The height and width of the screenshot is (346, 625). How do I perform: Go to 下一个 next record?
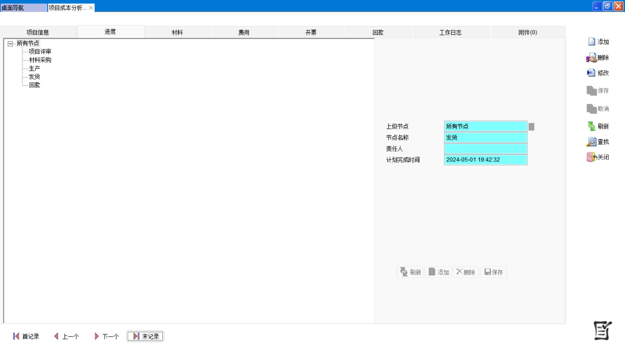tap(107, 336)
